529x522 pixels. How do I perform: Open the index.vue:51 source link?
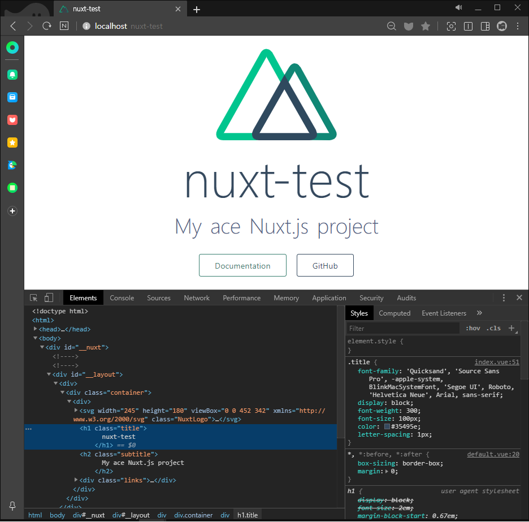click(x=497, y=362)
